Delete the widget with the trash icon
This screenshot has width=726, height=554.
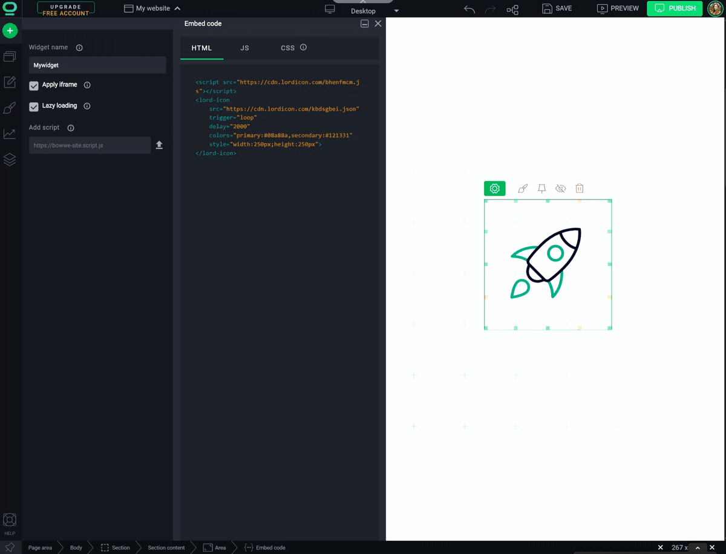click(x=580, y=189)
